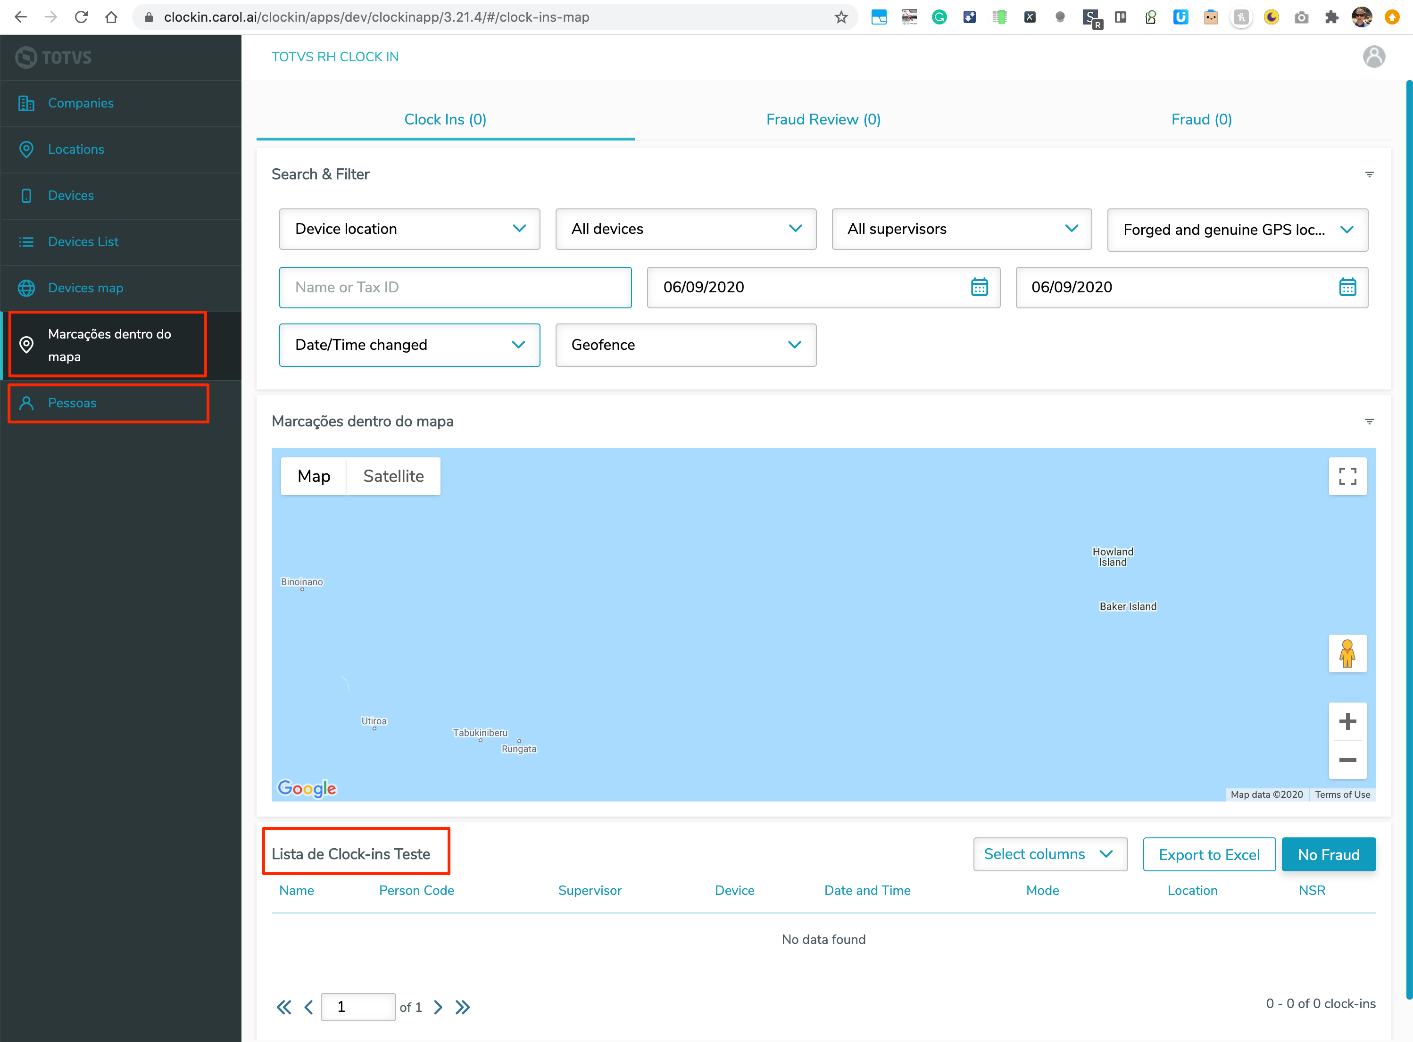1413x1042 pixels.
Task: Open the start date calendar icon
Action: [x=979, y=288]
